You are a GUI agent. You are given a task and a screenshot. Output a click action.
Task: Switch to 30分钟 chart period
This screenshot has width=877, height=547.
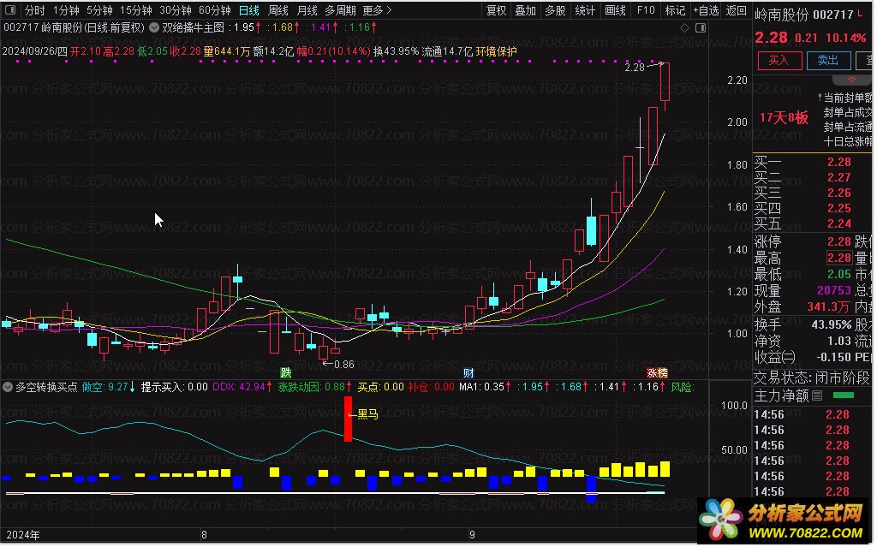click(175, 10)
